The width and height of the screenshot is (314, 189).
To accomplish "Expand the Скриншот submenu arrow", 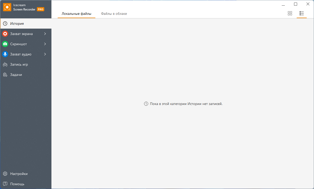I will point(45,44).
